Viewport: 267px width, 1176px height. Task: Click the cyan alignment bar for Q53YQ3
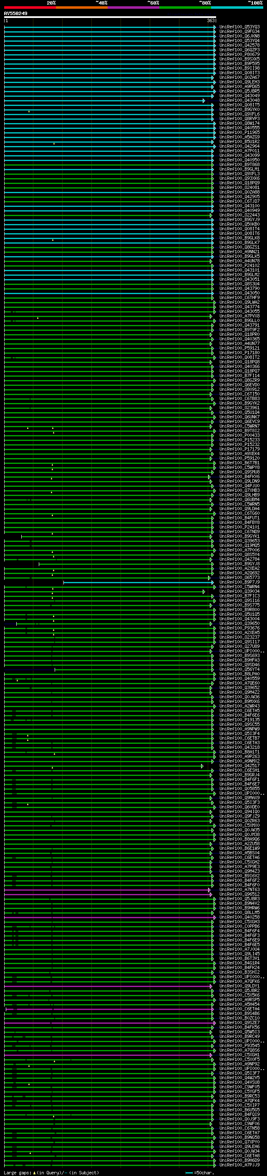coord(110,28)
